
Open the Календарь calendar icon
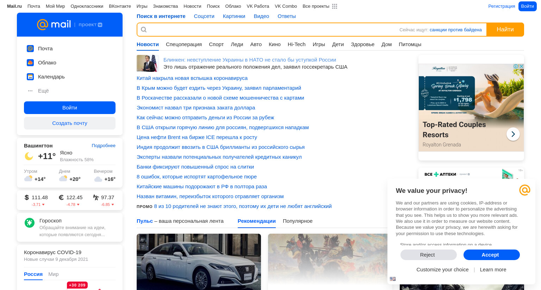point(30,77)
